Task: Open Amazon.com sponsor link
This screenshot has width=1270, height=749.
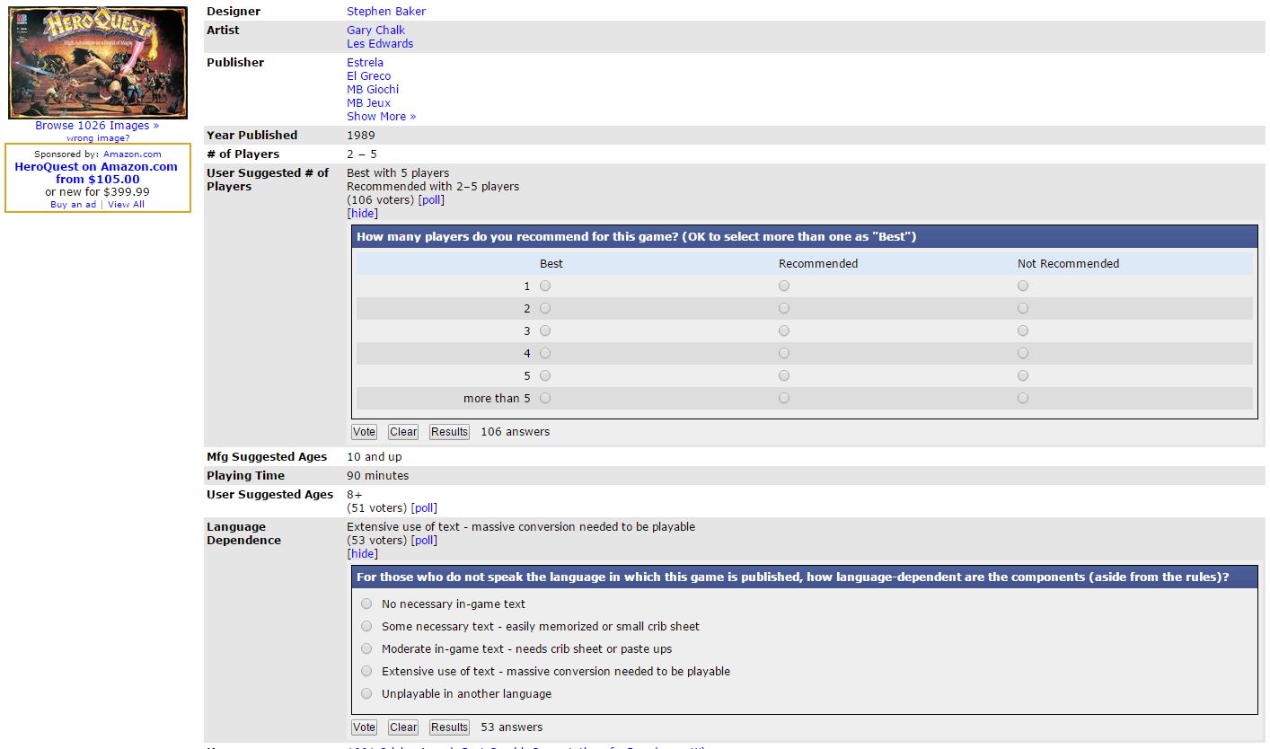Action: coord(132,154)
